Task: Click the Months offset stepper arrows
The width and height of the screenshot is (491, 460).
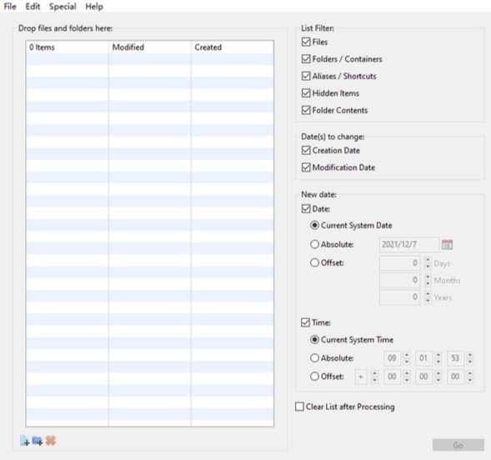Action: (x=428, y=280)
